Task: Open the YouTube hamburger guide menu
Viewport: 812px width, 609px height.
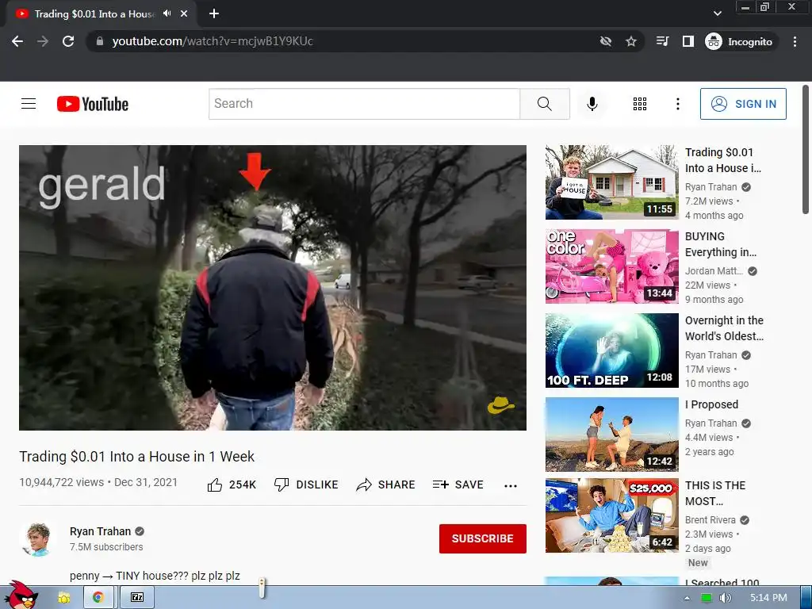Action: [29, 104]
